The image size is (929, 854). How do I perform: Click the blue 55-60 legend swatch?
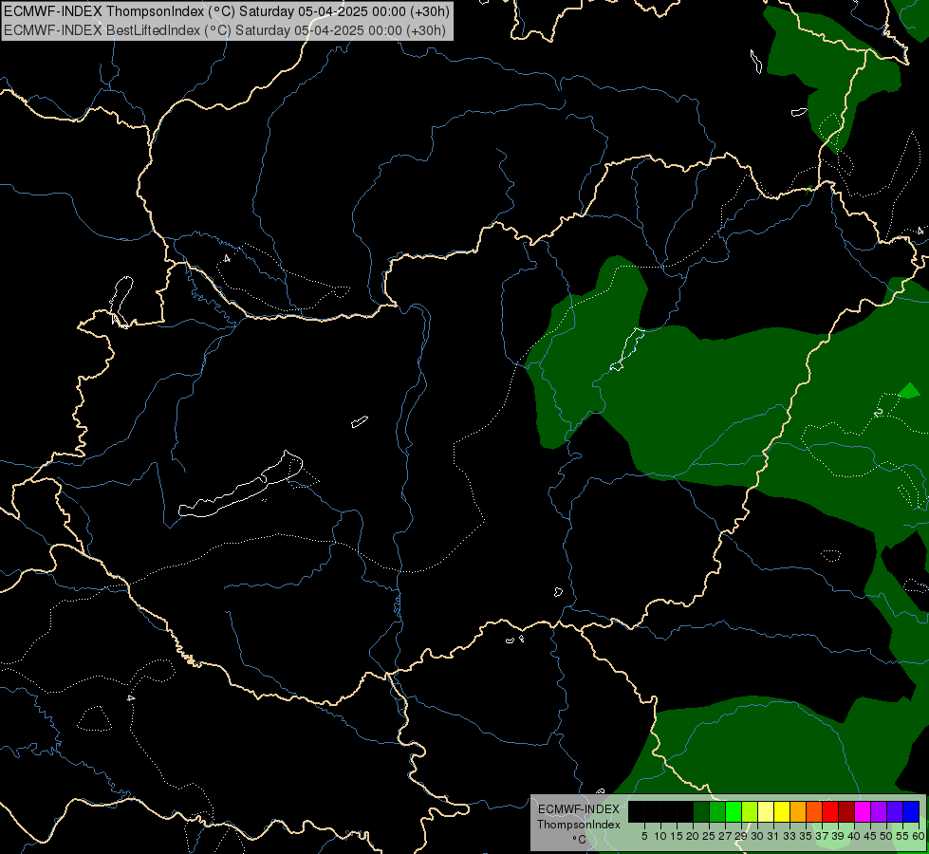[911, 811]
